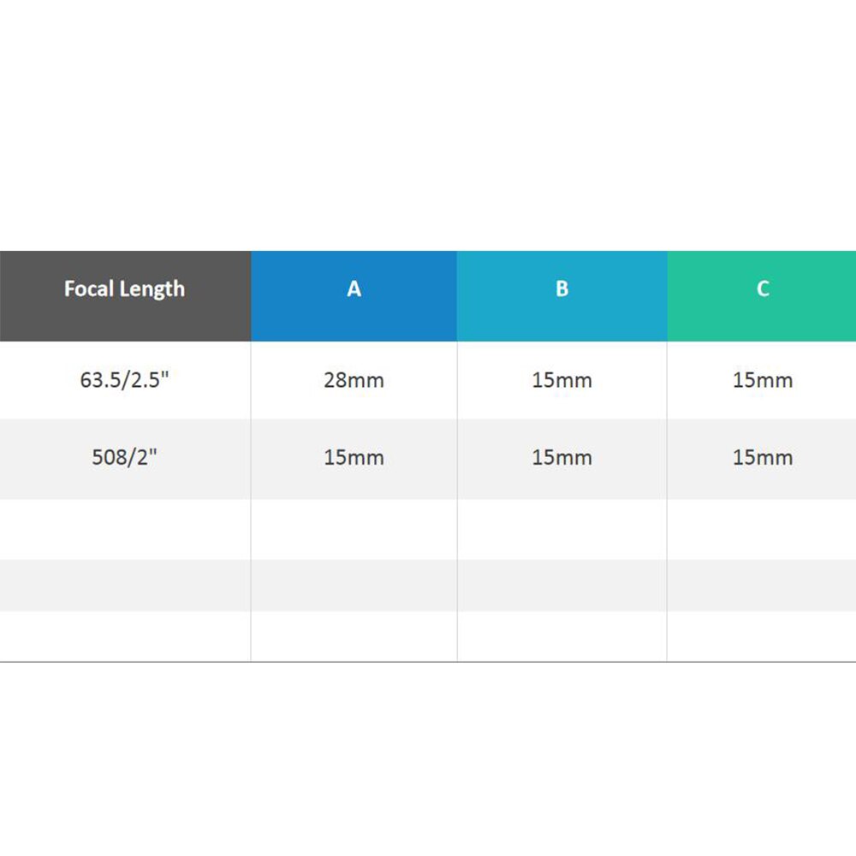Click the 508/2" focal length cell
The image size is (856, 856).
tap(125, 459)
